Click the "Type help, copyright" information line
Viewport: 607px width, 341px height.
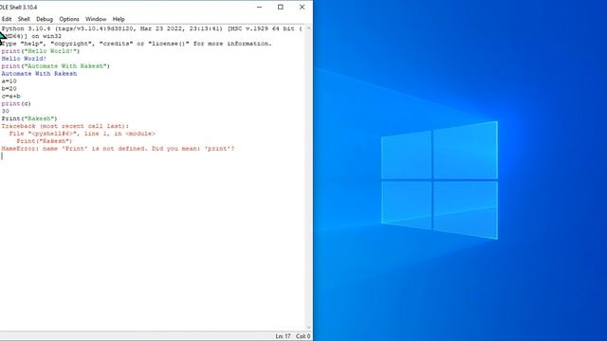pos(137,44)
